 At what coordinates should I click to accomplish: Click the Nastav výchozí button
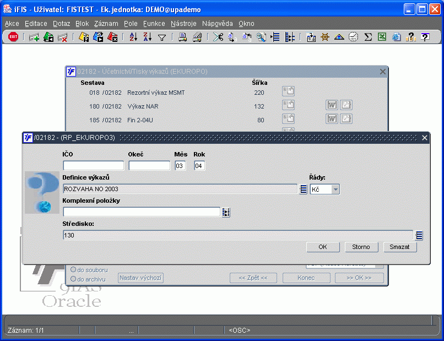pyautogui.click(x=140, y=278)
